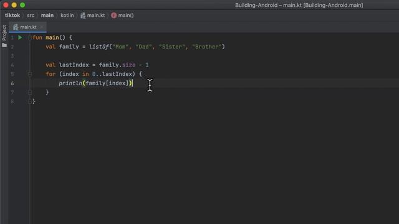
Task: Click main folder in the breadcrumb
Action: click(x=47, y=15)
